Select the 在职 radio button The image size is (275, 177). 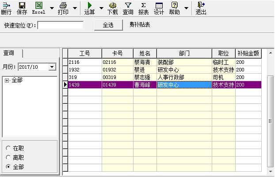[x=8, y=148]
